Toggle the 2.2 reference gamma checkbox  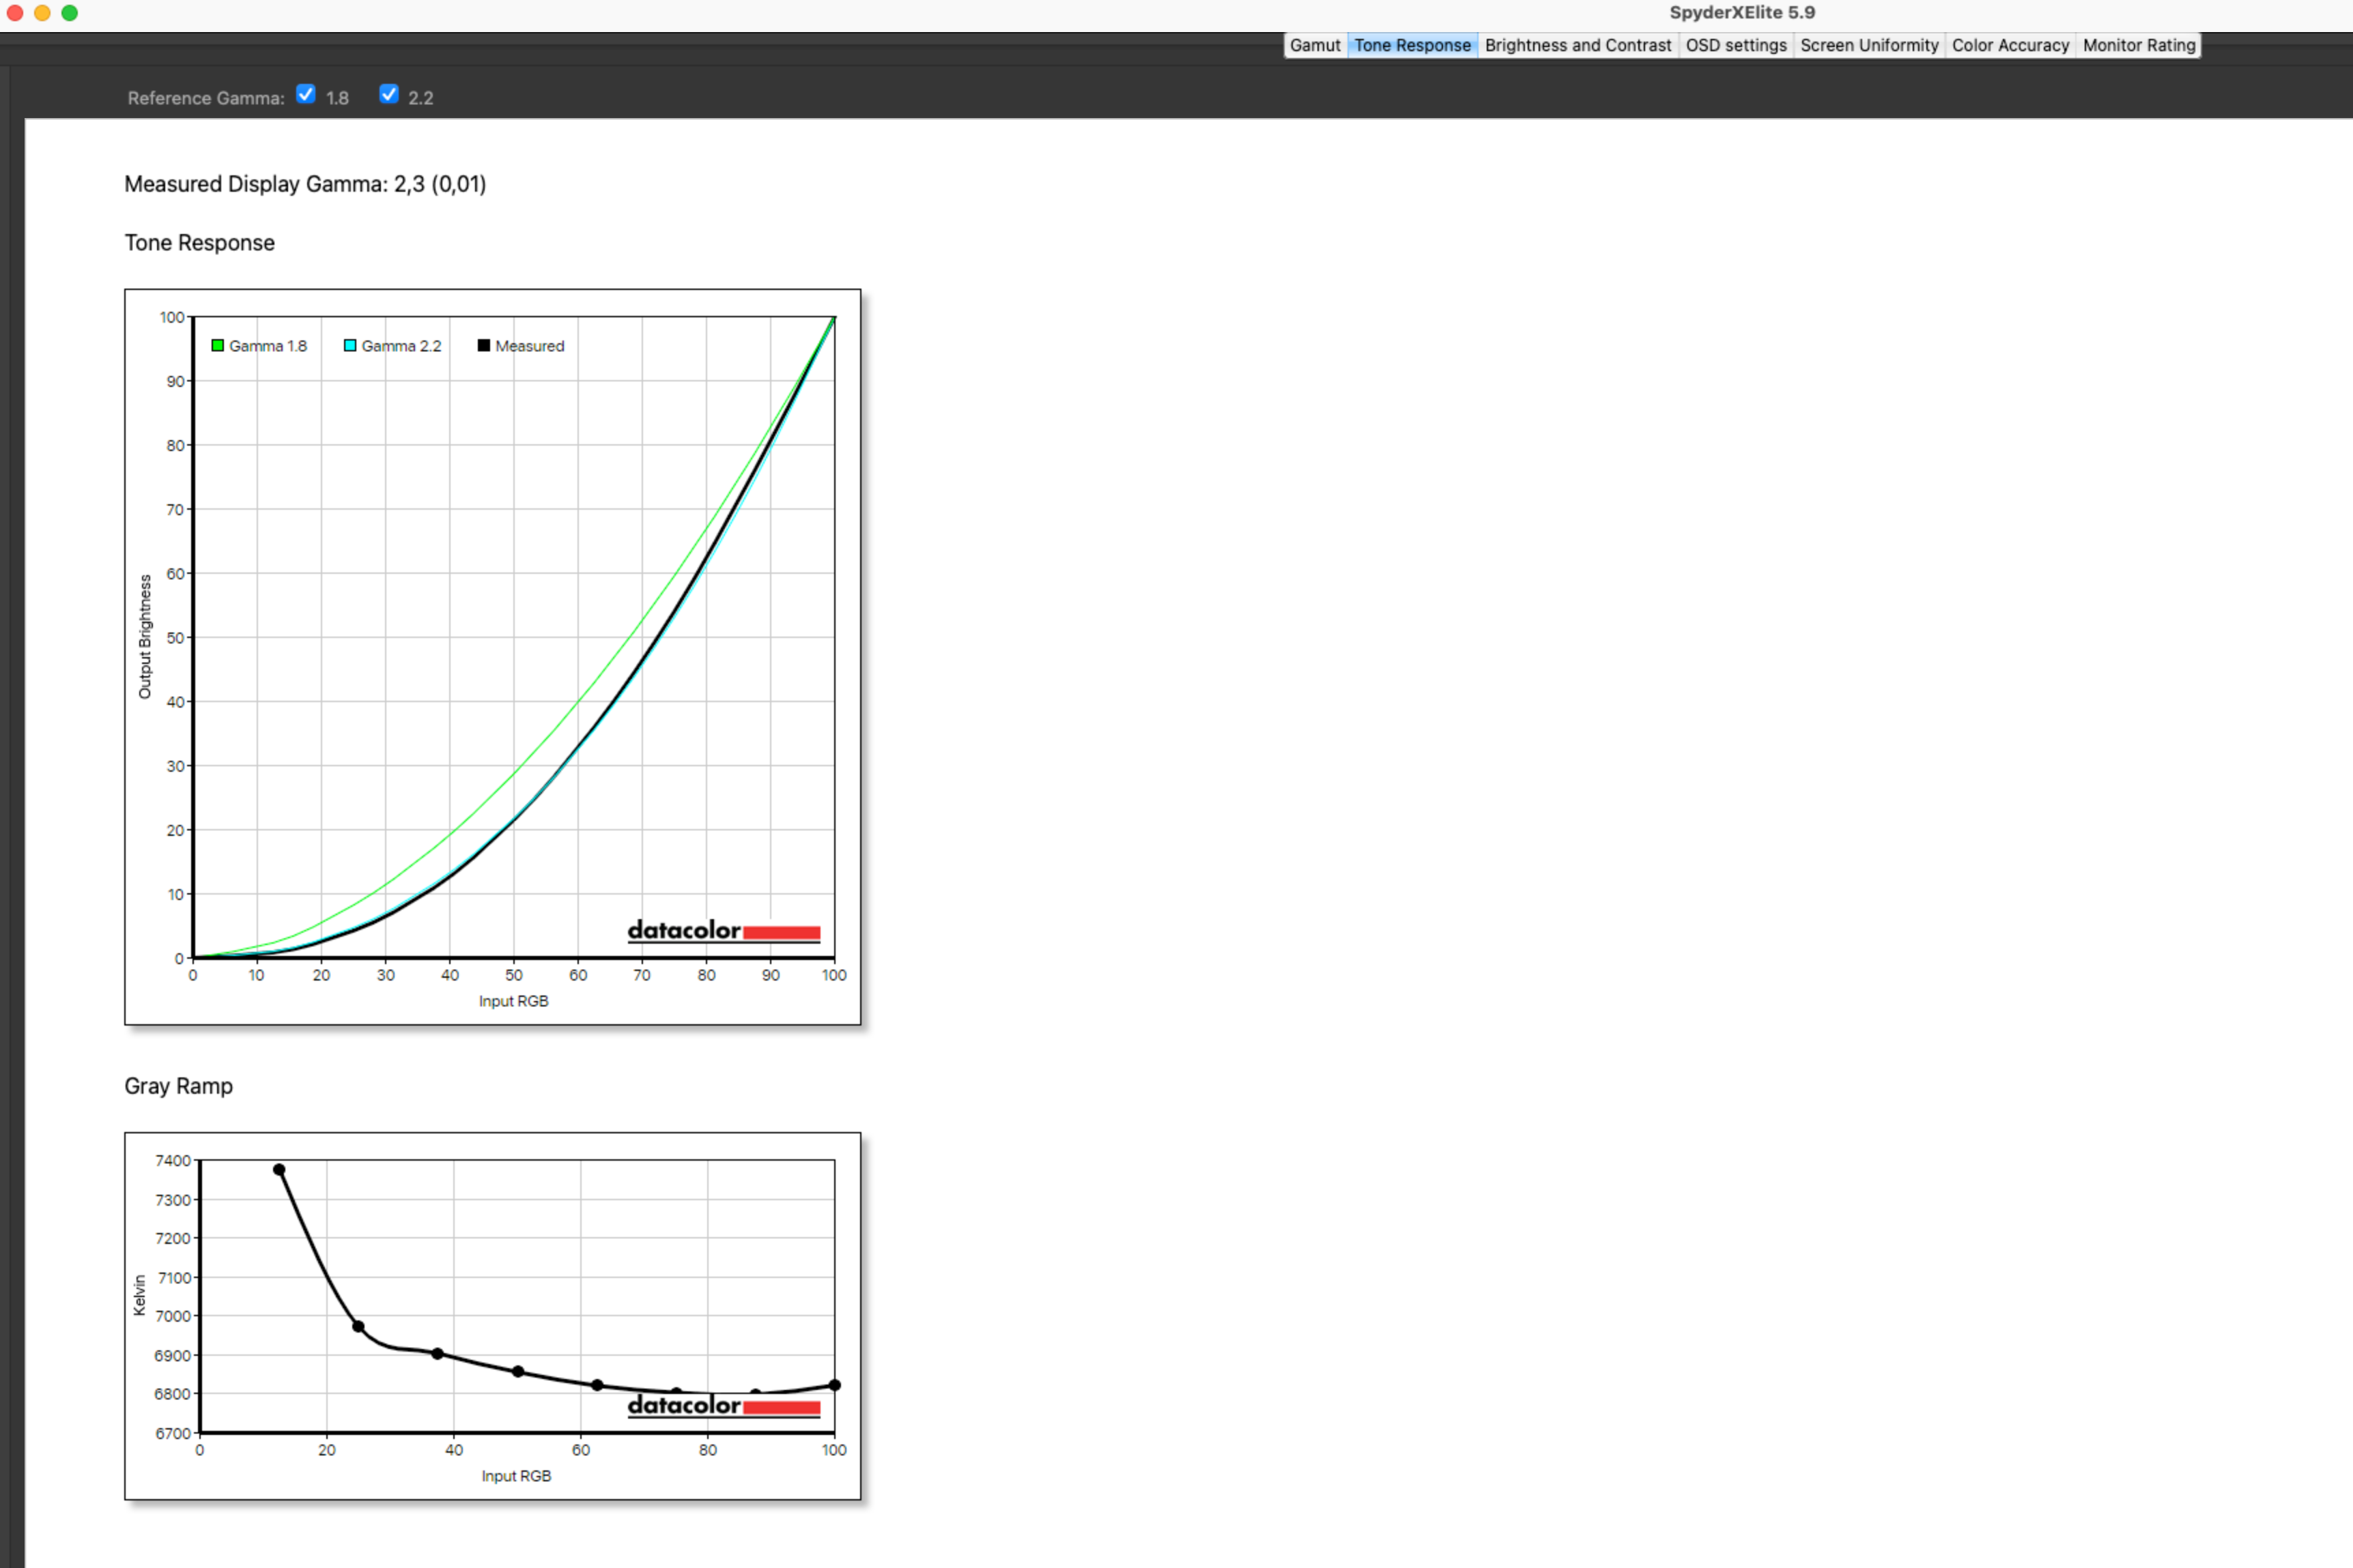[x=389, y=94]
